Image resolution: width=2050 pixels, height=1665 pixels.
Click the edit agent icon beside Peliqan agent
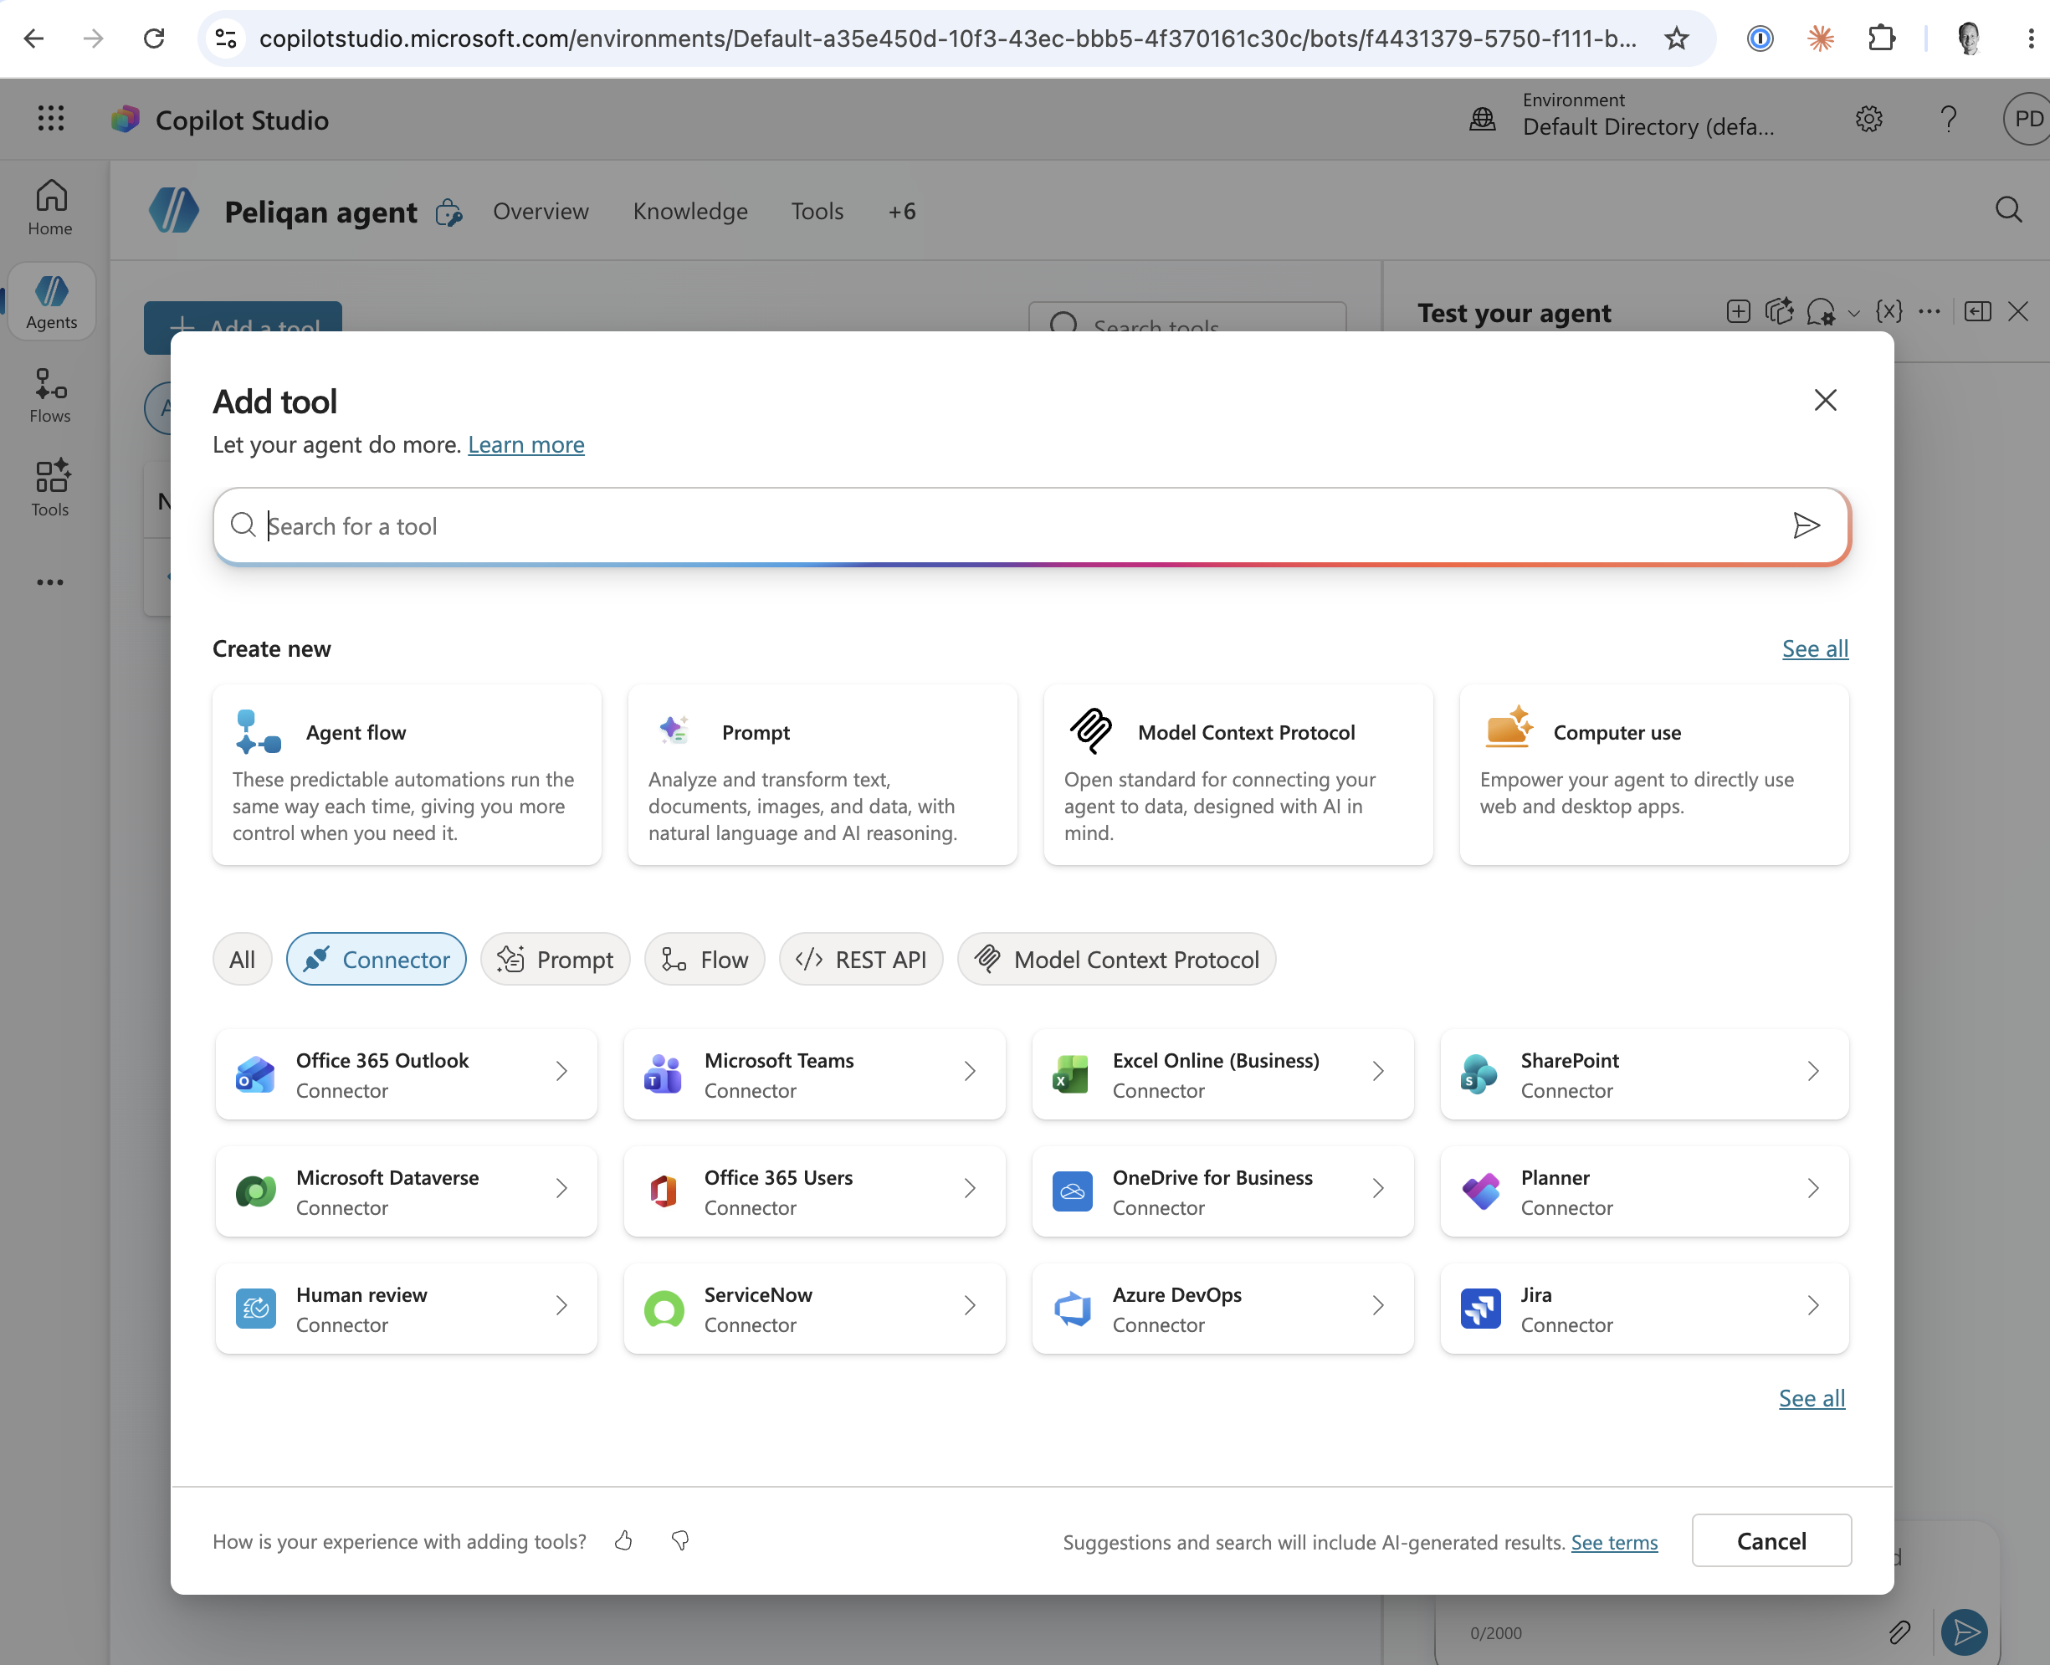[449, 212]
